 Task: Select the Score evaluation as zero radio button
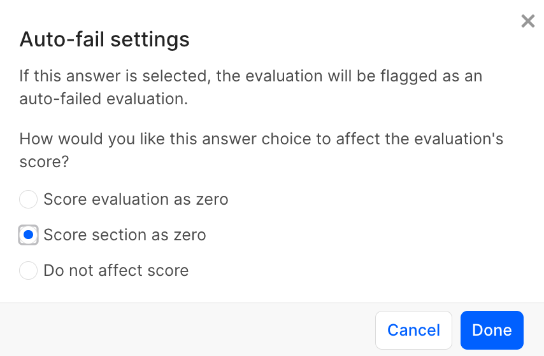click(28, 200)
